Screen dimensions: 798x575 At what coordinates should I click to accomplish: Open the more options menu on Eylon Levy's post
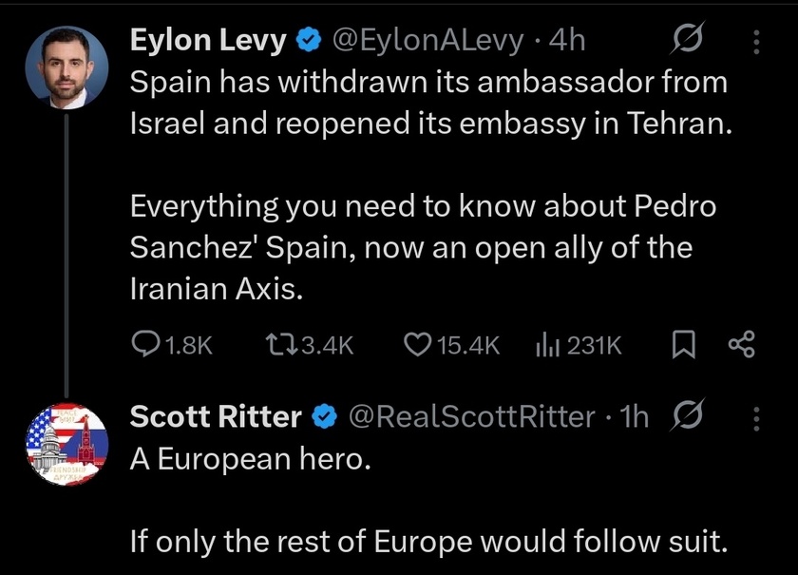click(756, 40)
